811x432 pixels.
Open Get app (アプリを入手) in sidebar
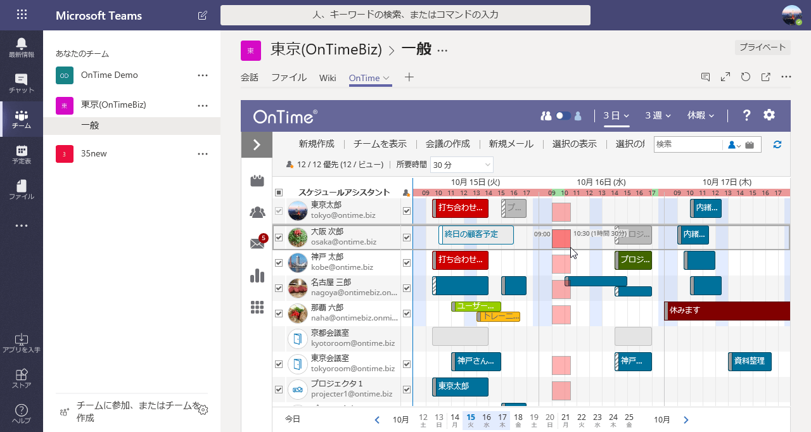tap(22, 343)
